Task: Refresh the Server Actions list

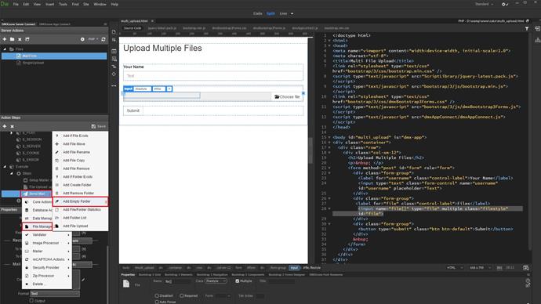Action: (x=103, y=39)
